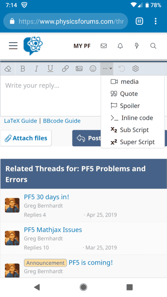Click avatar beside PF5 30 days in!

pyautogui.click(x=12, y=205)
